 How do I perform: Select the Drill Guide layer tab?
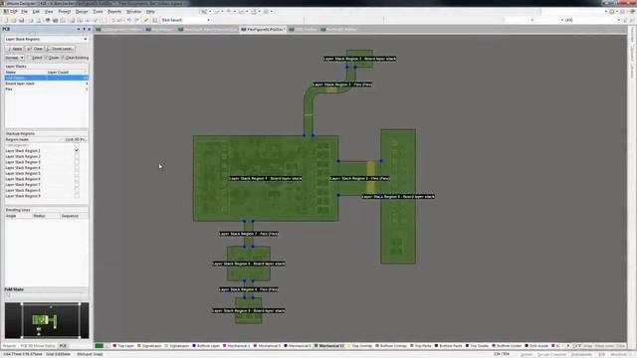pyautogui.click(x=537, y=346)
